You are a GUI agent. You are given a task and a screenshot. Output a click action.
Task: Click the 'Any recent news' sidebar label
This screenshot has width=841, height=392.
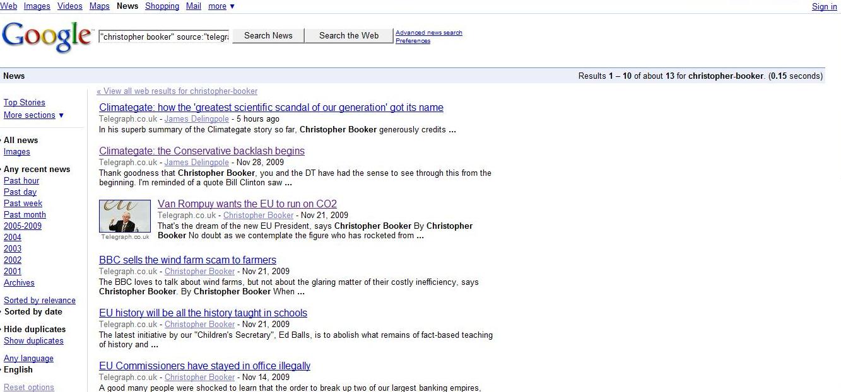(37, 170)
